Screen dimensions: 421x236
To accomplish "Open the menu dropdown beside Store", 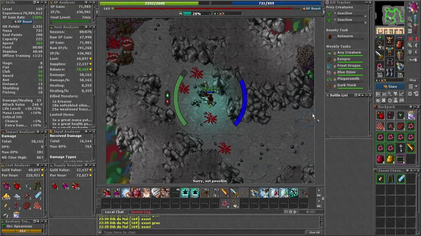I will (x=413, y=87).
